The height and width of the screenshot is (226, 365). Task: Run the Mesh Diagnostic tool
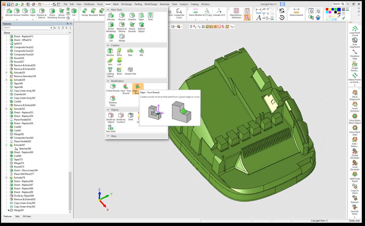pyautogui.click(x=355, y=95)
